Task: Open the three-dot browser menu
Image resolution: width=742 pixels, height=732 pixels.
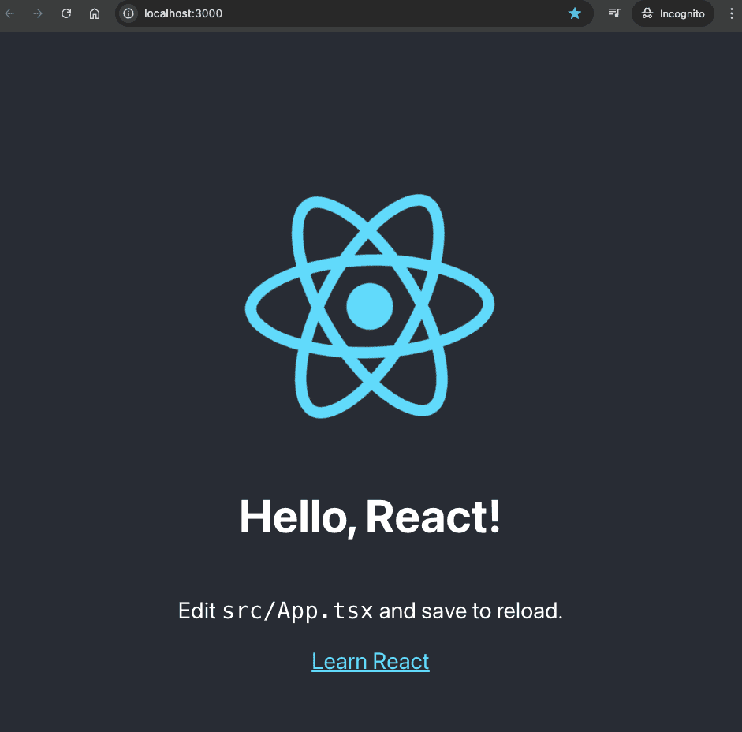Action: 731,13
